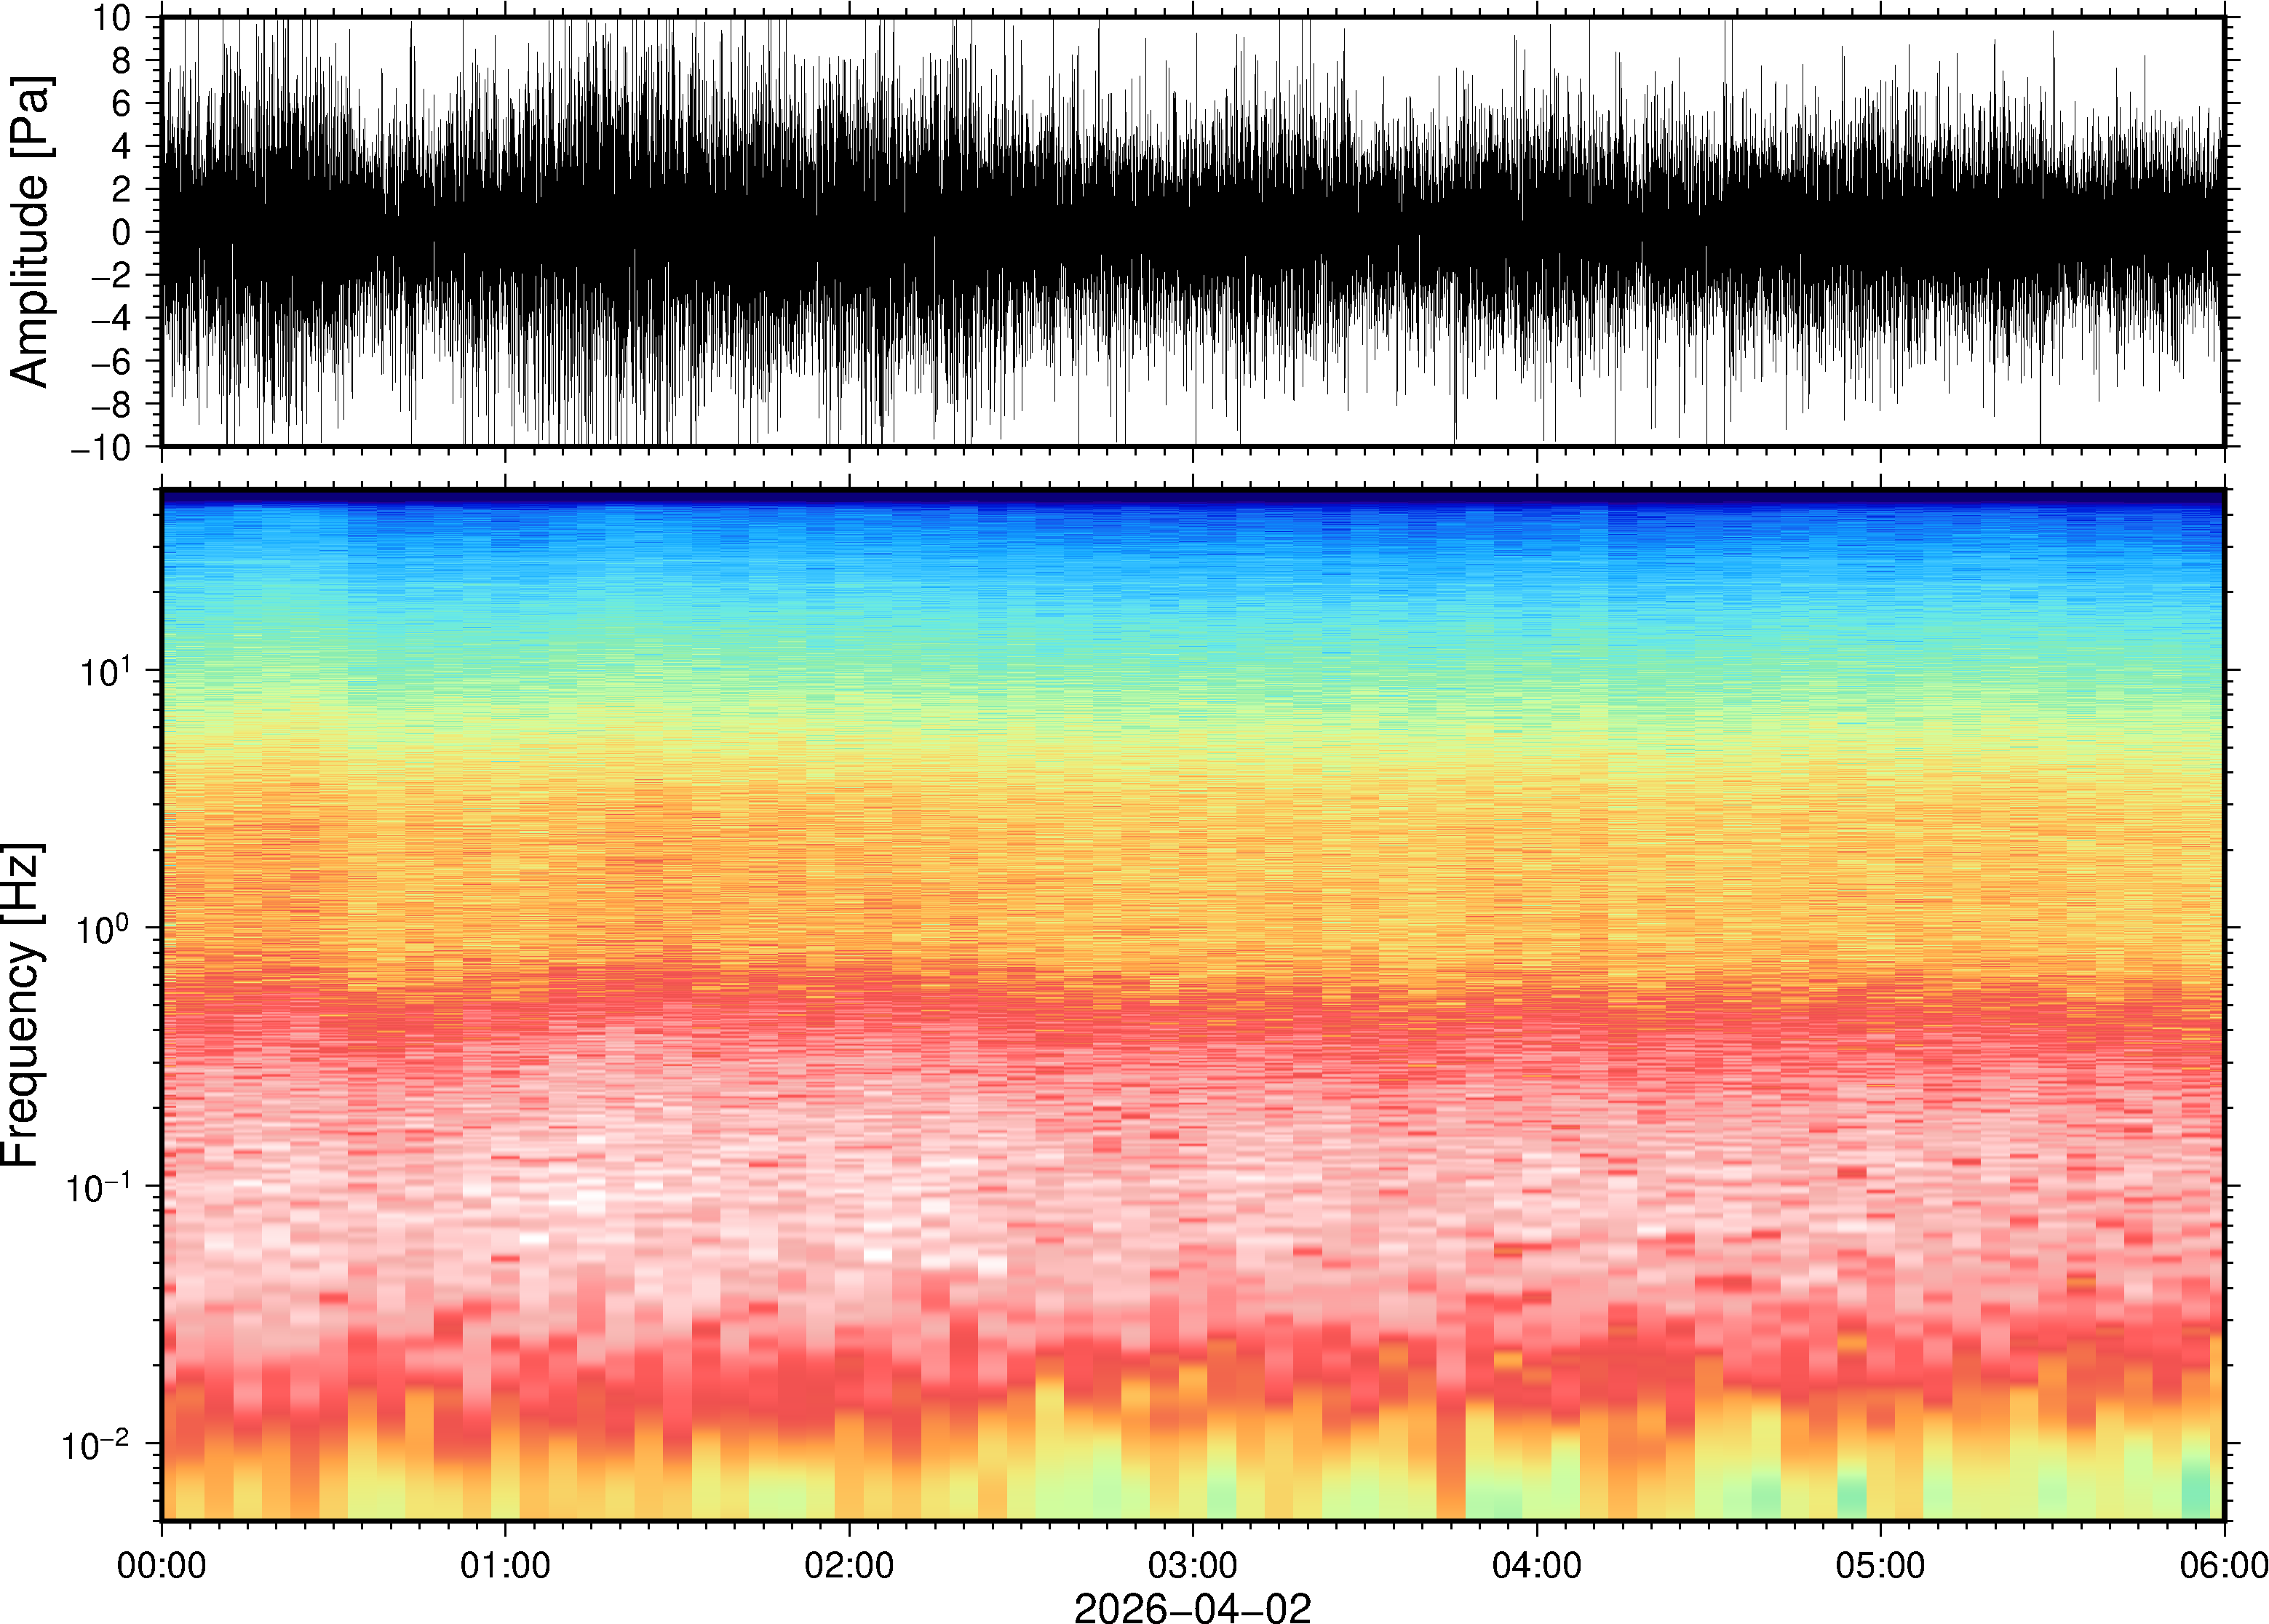Click the 05:00 time axis label
Viewport: 2269px width, 1624px height.
coord(1880,1564)
